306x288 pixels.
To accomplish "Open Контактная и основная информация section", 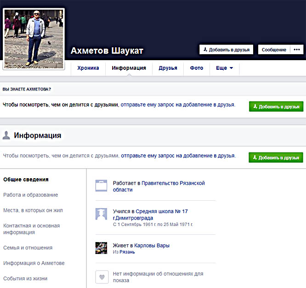I will point(32,229).
